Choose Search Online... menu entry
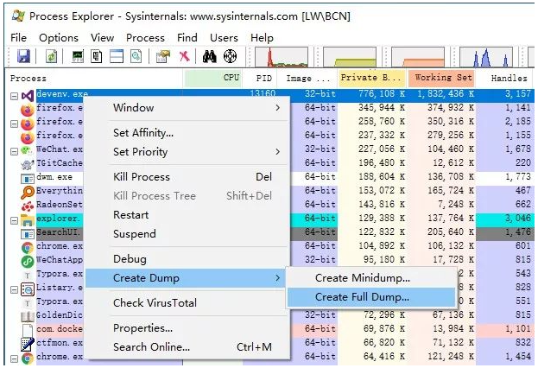Image resolution: width=538 pixels, height=368 pixels. pos(187,347)
